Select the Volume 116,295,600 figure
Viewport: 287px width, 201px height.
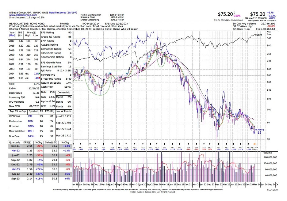click(x=256, y=18)
